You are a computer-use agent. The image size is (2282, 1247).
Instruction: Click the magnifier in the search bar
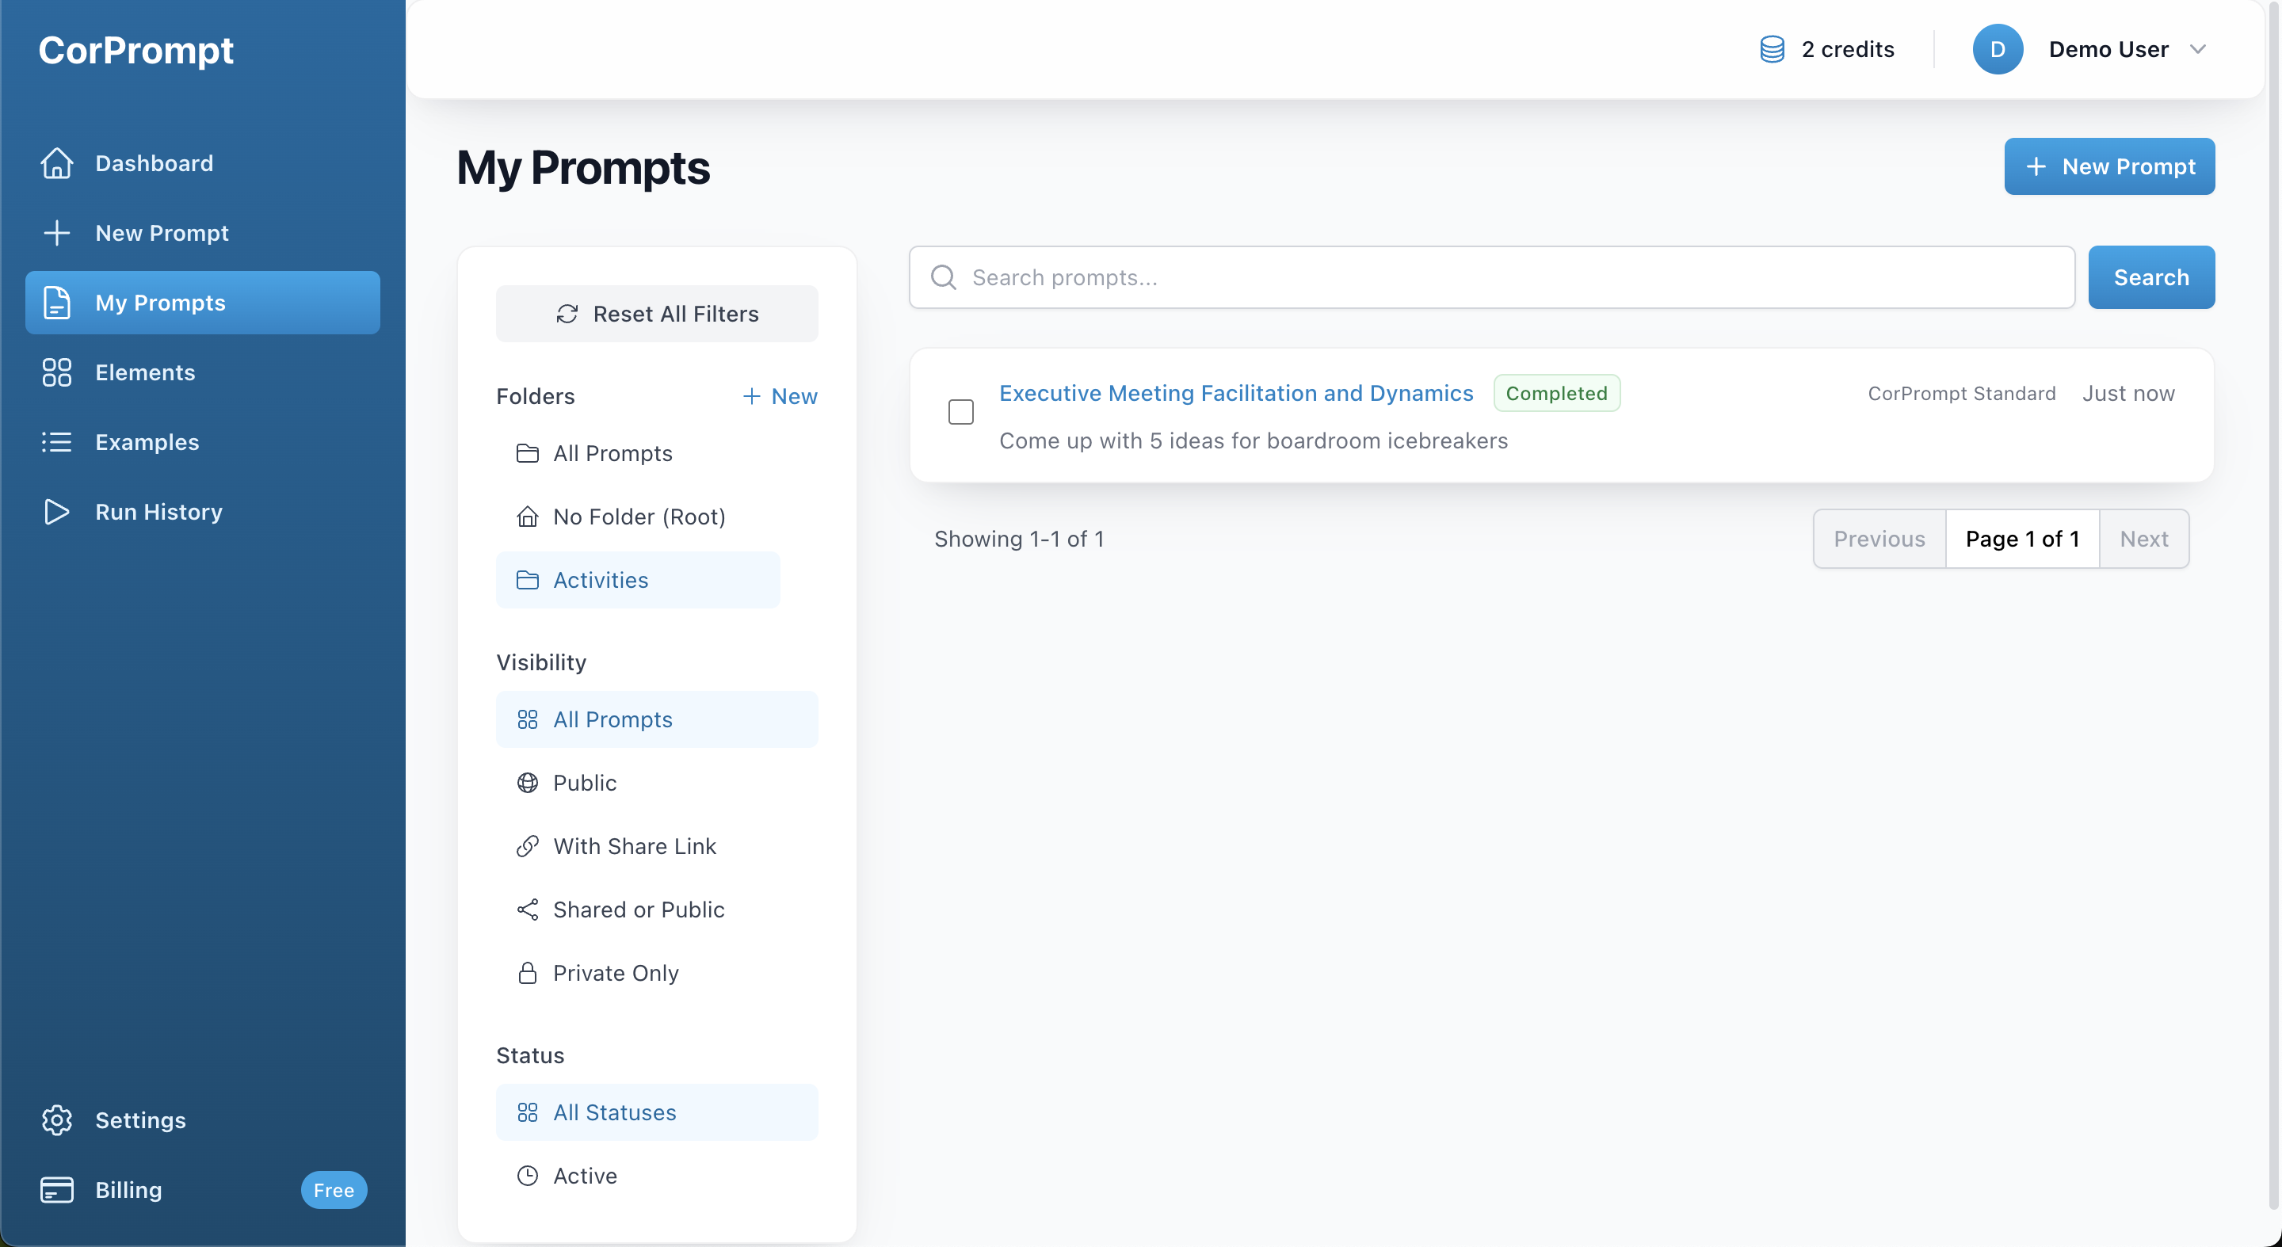[x=943, y=277]
